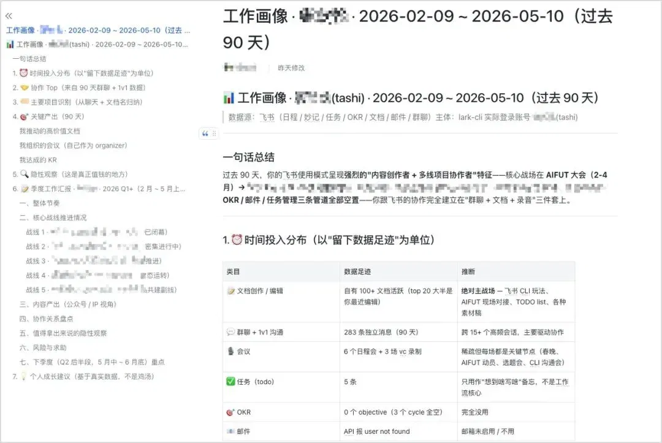Select 战线 1 entry in outline

[x=97, y=232]
